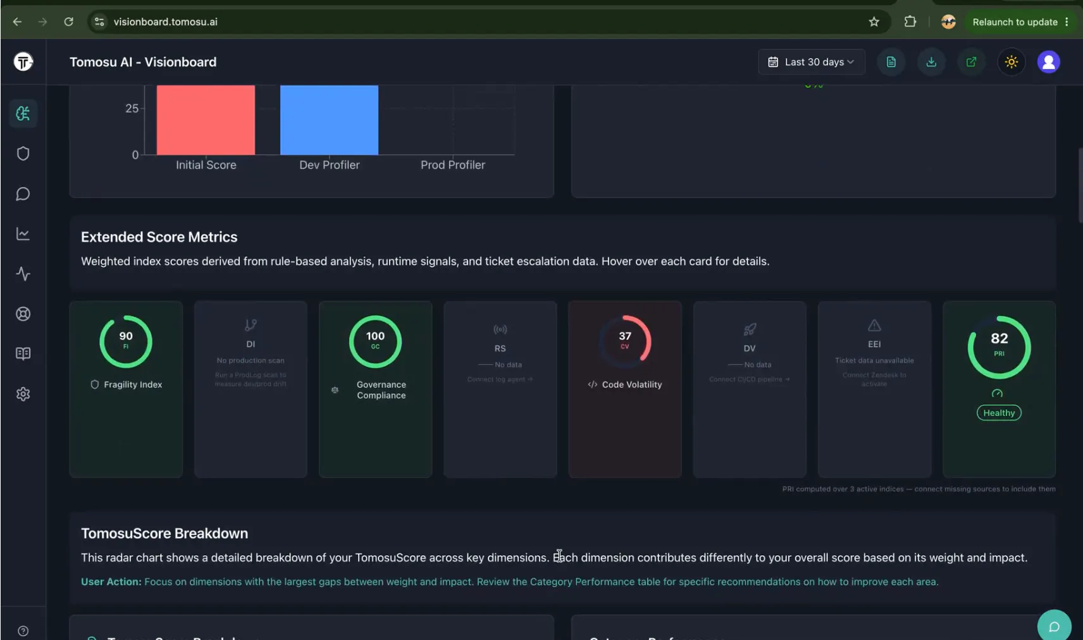Click the Healthy status badge

click(x=999, y=413)
